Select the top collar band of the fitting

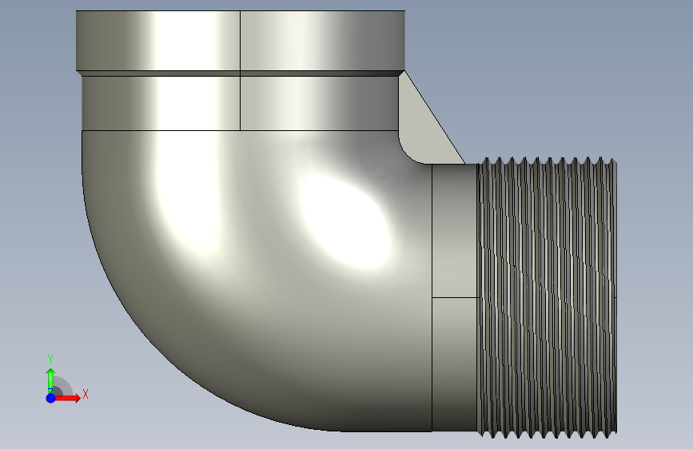[x=241, y=40]
